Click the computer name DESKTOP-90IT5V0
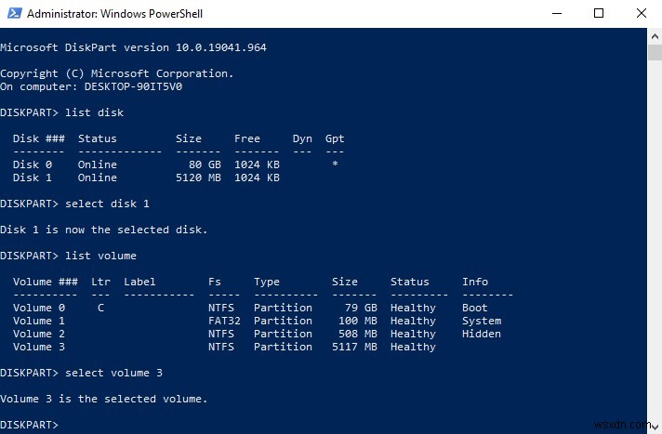Image resolution: width=662 pixels, height=434 pixels. coord(133,87)
